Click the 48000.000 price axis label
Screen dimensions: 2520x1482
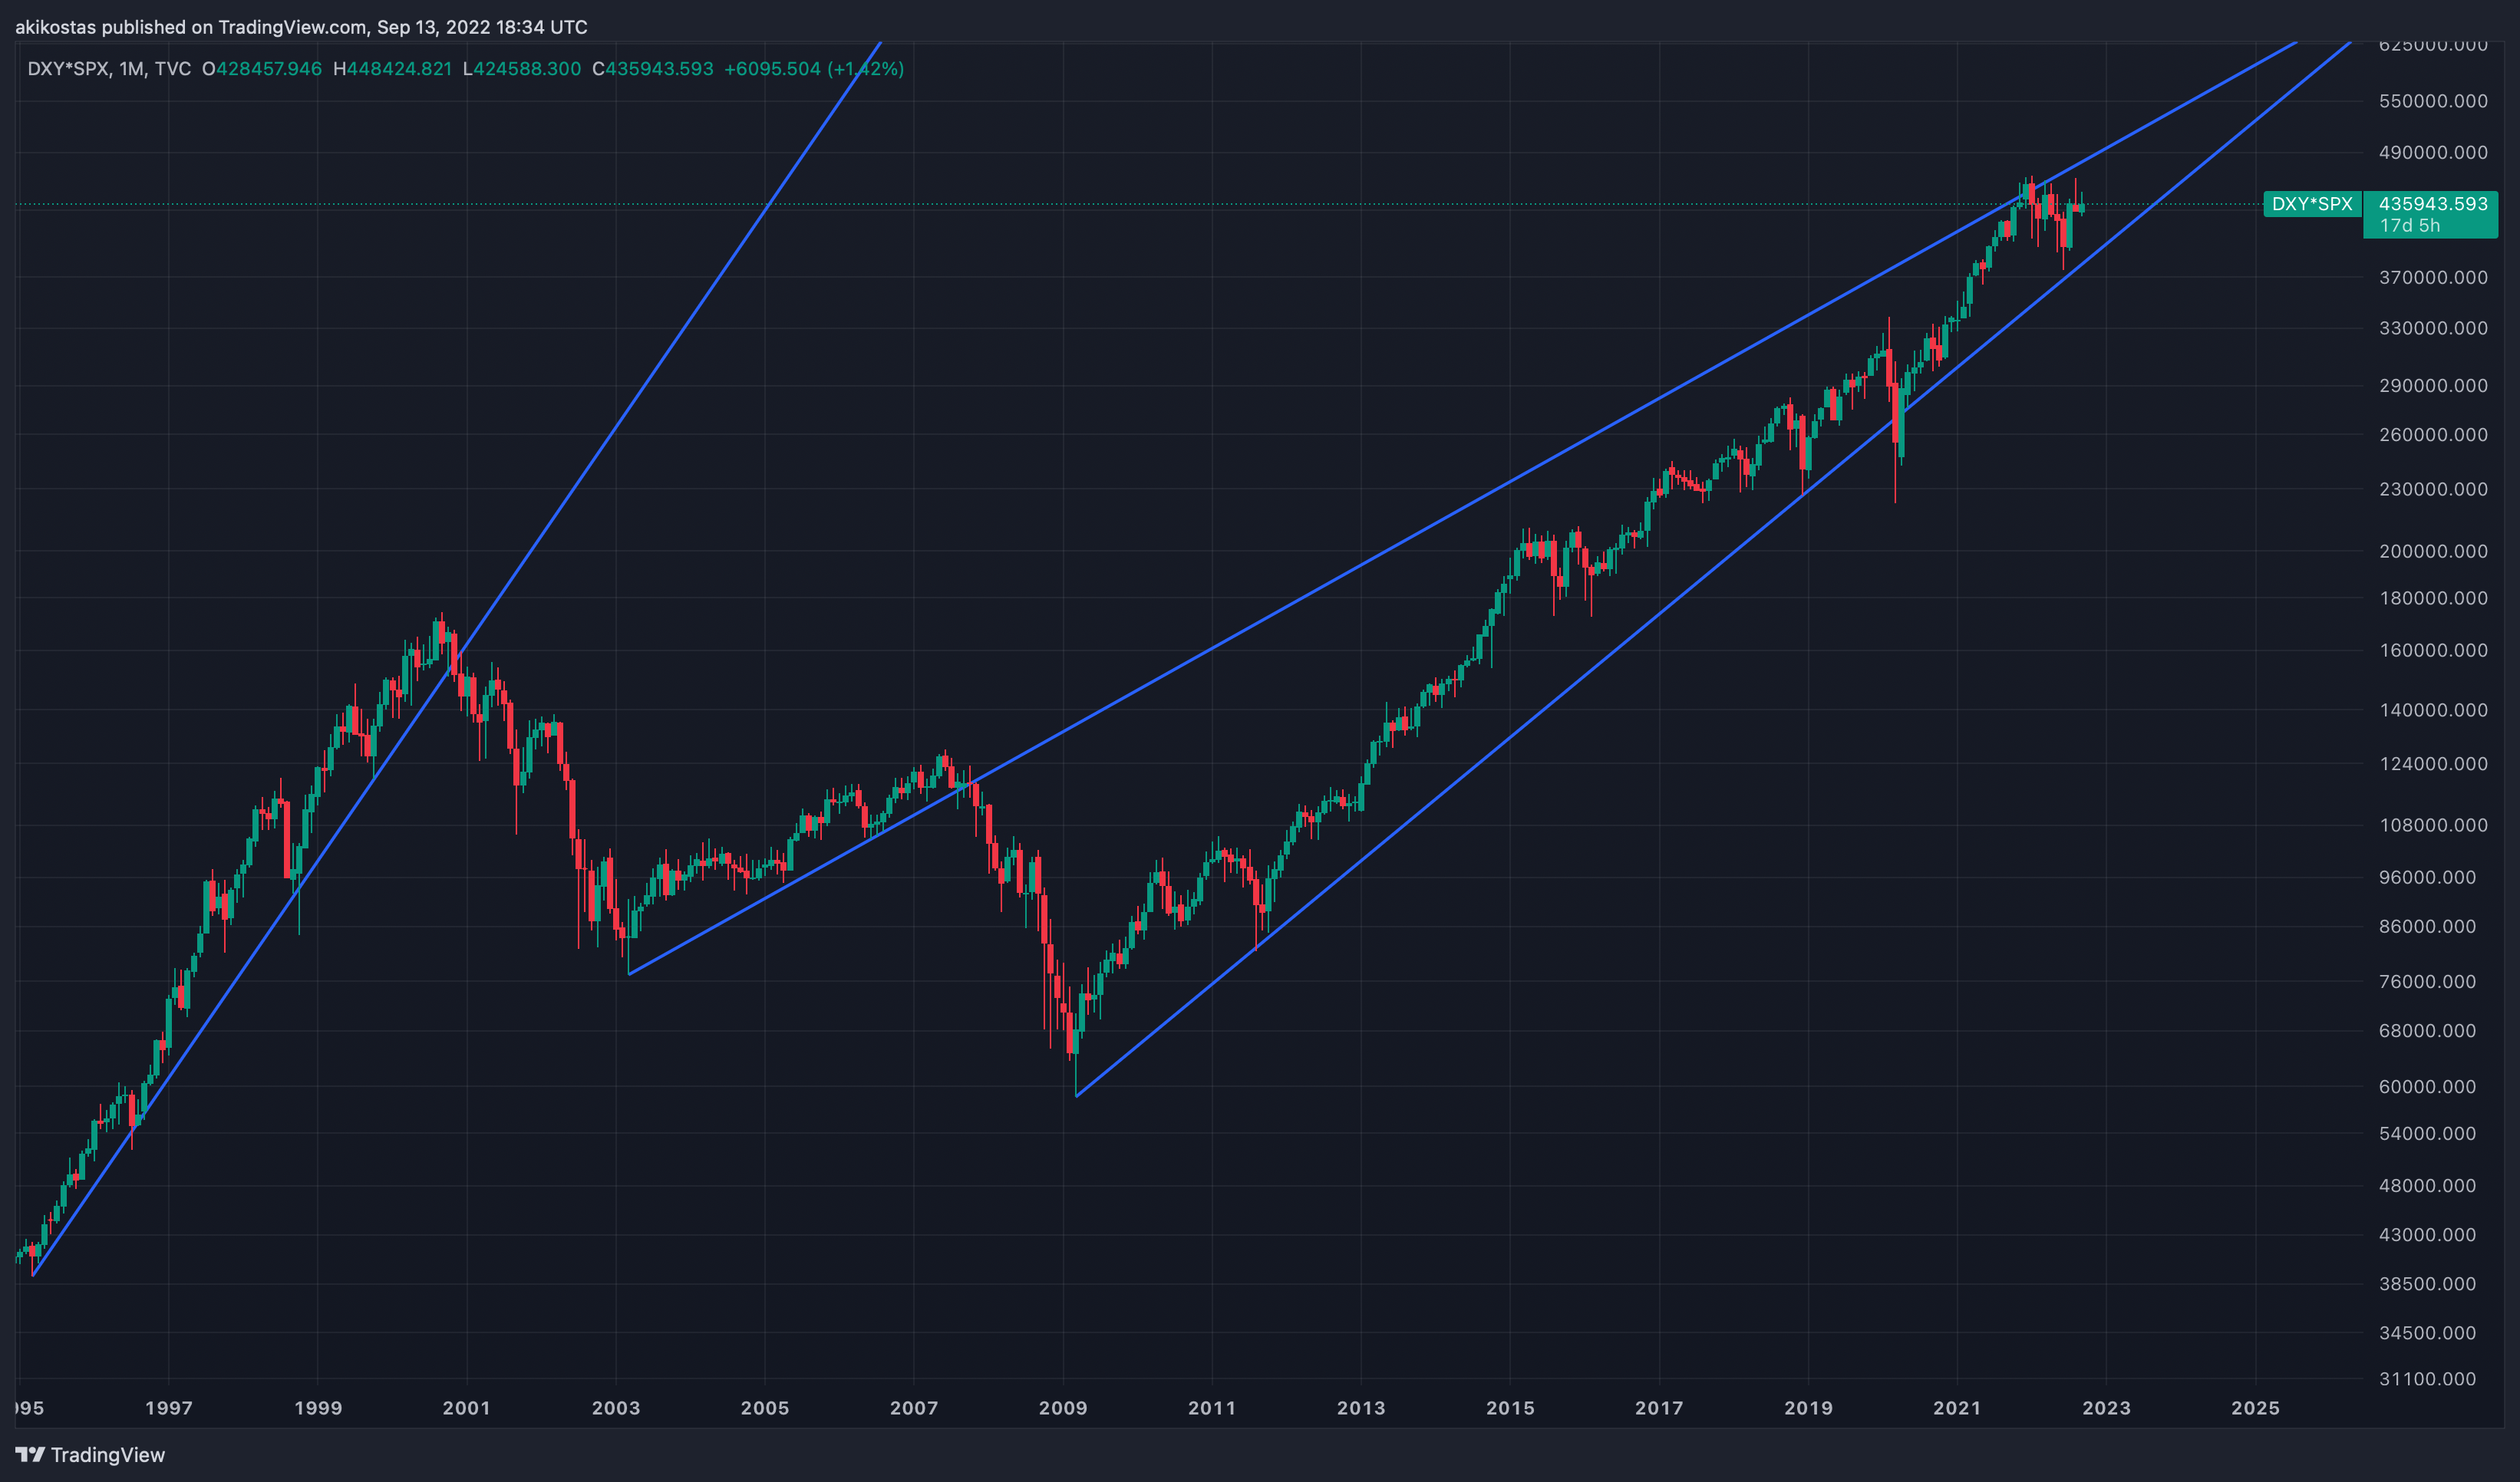pos(2427,1185)
